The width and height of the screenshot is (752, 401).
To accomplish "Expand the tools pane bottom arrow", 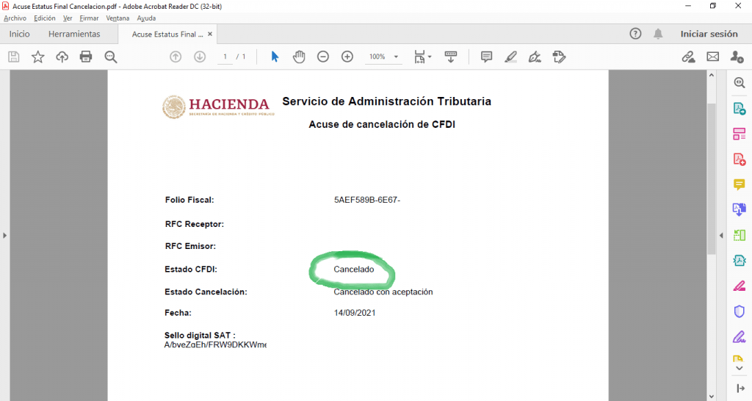I will click(740, 389).
